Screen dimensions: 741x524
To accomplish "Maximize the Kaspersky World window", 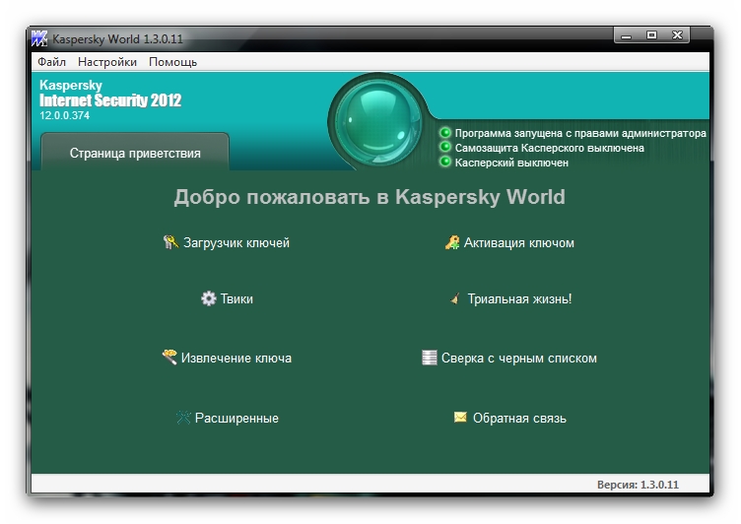I will tap(651, 35).
